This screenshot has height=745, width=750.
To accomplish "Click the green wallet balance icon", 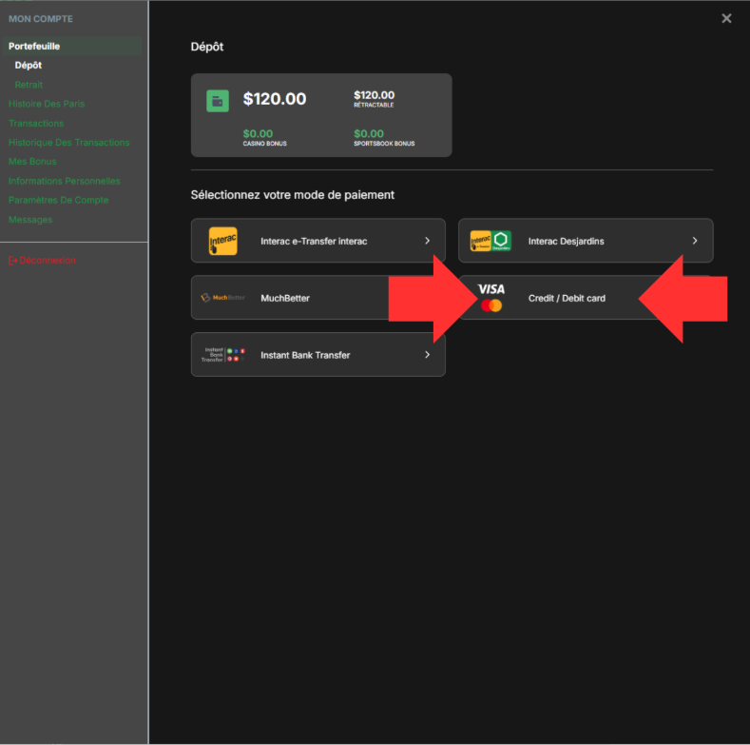I will click(x=218, y=101).
